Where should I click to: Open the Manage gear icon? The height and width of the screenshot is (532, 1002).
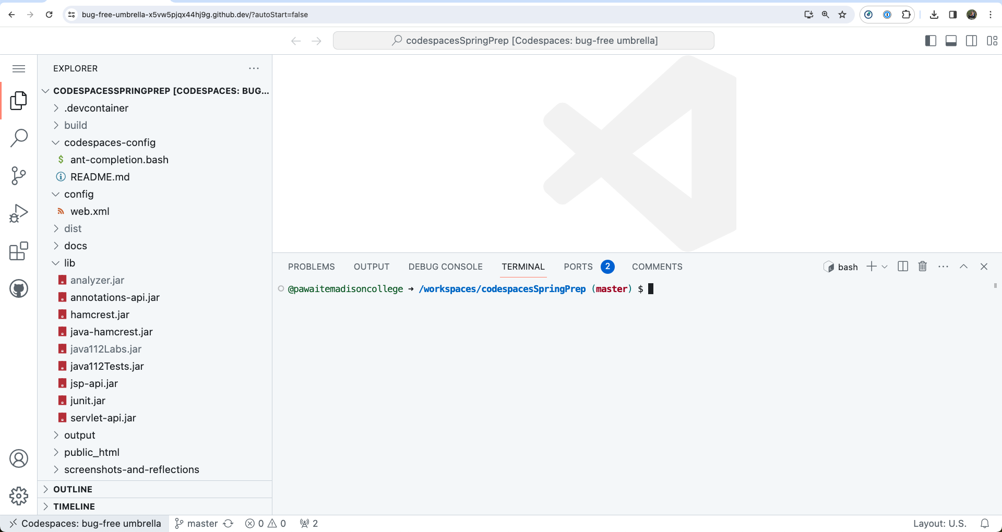[19, 496]
